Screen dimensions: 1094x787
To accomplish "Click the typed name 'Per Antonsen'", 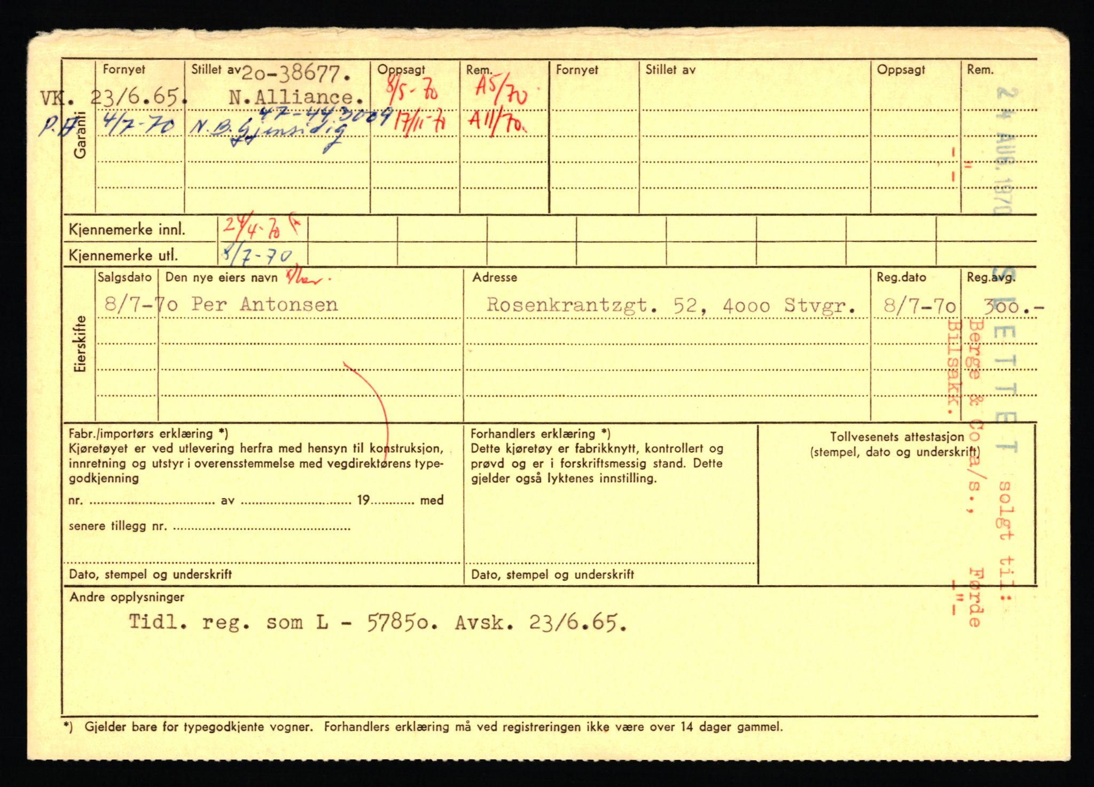I will coord(264,304).
